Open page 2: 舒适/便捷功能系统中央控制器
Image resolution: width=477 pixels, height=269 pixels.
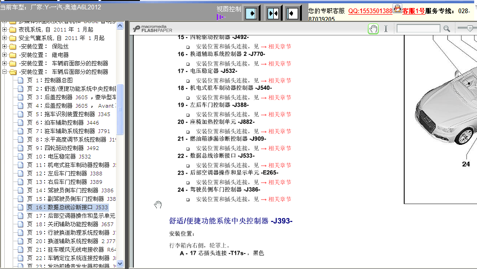coord(71,89)
